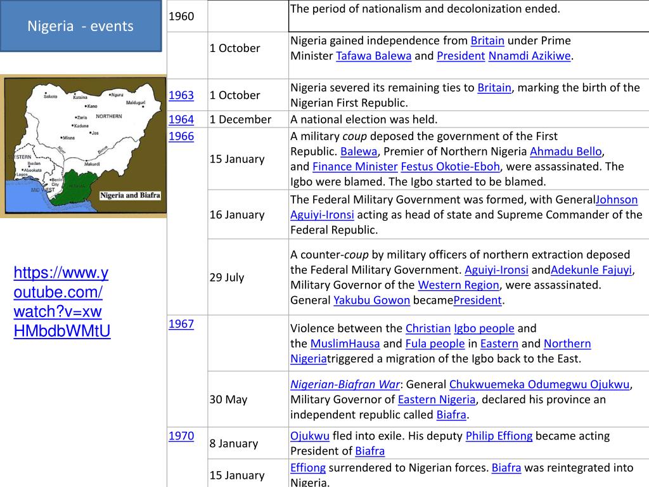
Task: Open Biafra link in the 30 May row
Action: pyautogui.click(x=451, y=415)
